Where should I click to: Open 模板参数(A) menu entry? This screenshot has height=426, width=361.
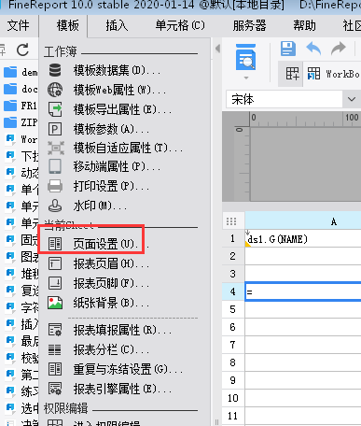(111, 129)
